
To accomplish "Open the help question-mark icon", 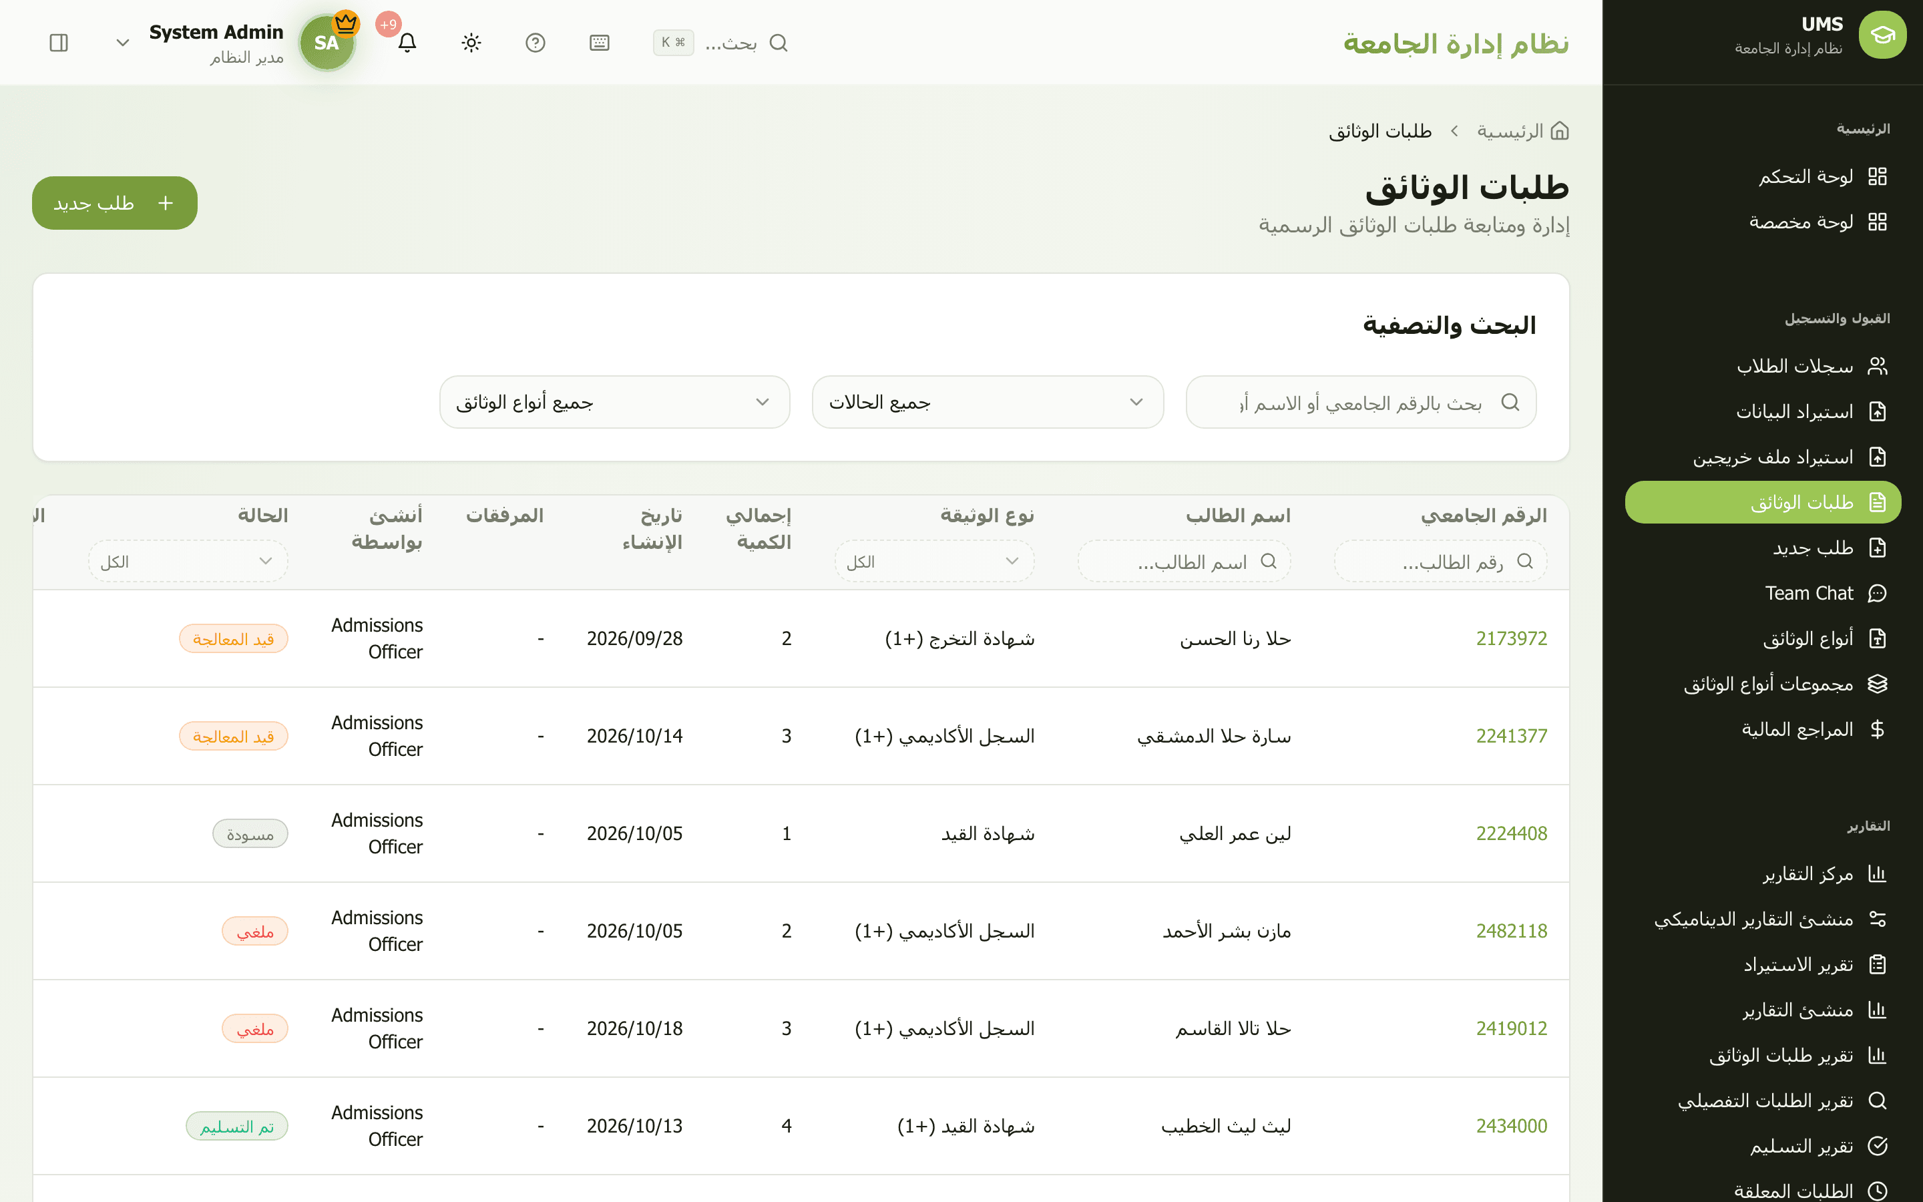I will [536, 42].
